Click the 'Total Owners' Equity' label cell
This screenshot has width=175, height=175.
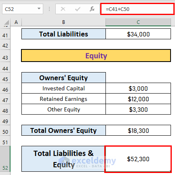(x=63, y=130)
